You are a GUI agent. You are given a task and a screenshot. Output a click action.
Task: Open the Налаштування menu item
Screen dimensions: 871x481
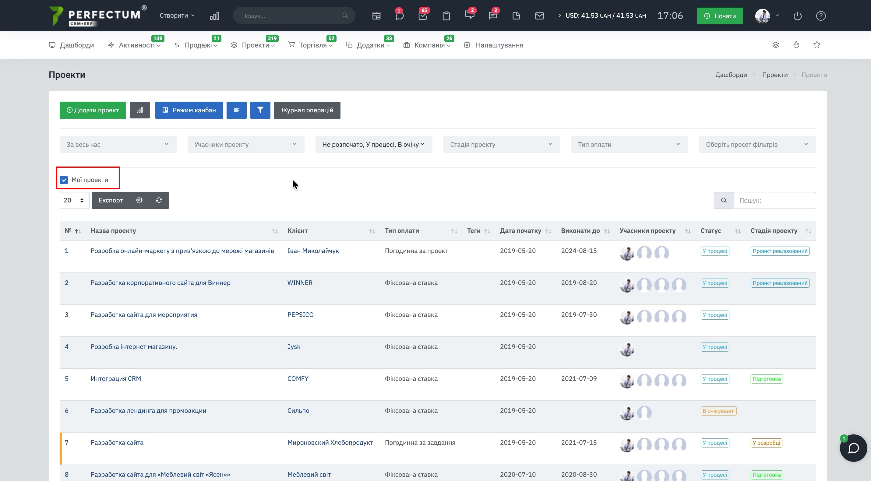(499, 45)
